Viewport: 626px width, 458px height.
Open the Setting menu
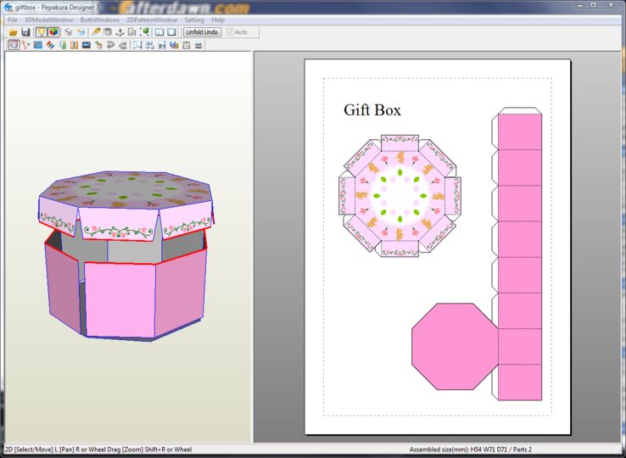pos(194,20)
